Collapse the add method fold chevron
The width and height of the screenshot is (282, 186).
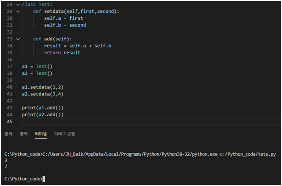[18, 39]
